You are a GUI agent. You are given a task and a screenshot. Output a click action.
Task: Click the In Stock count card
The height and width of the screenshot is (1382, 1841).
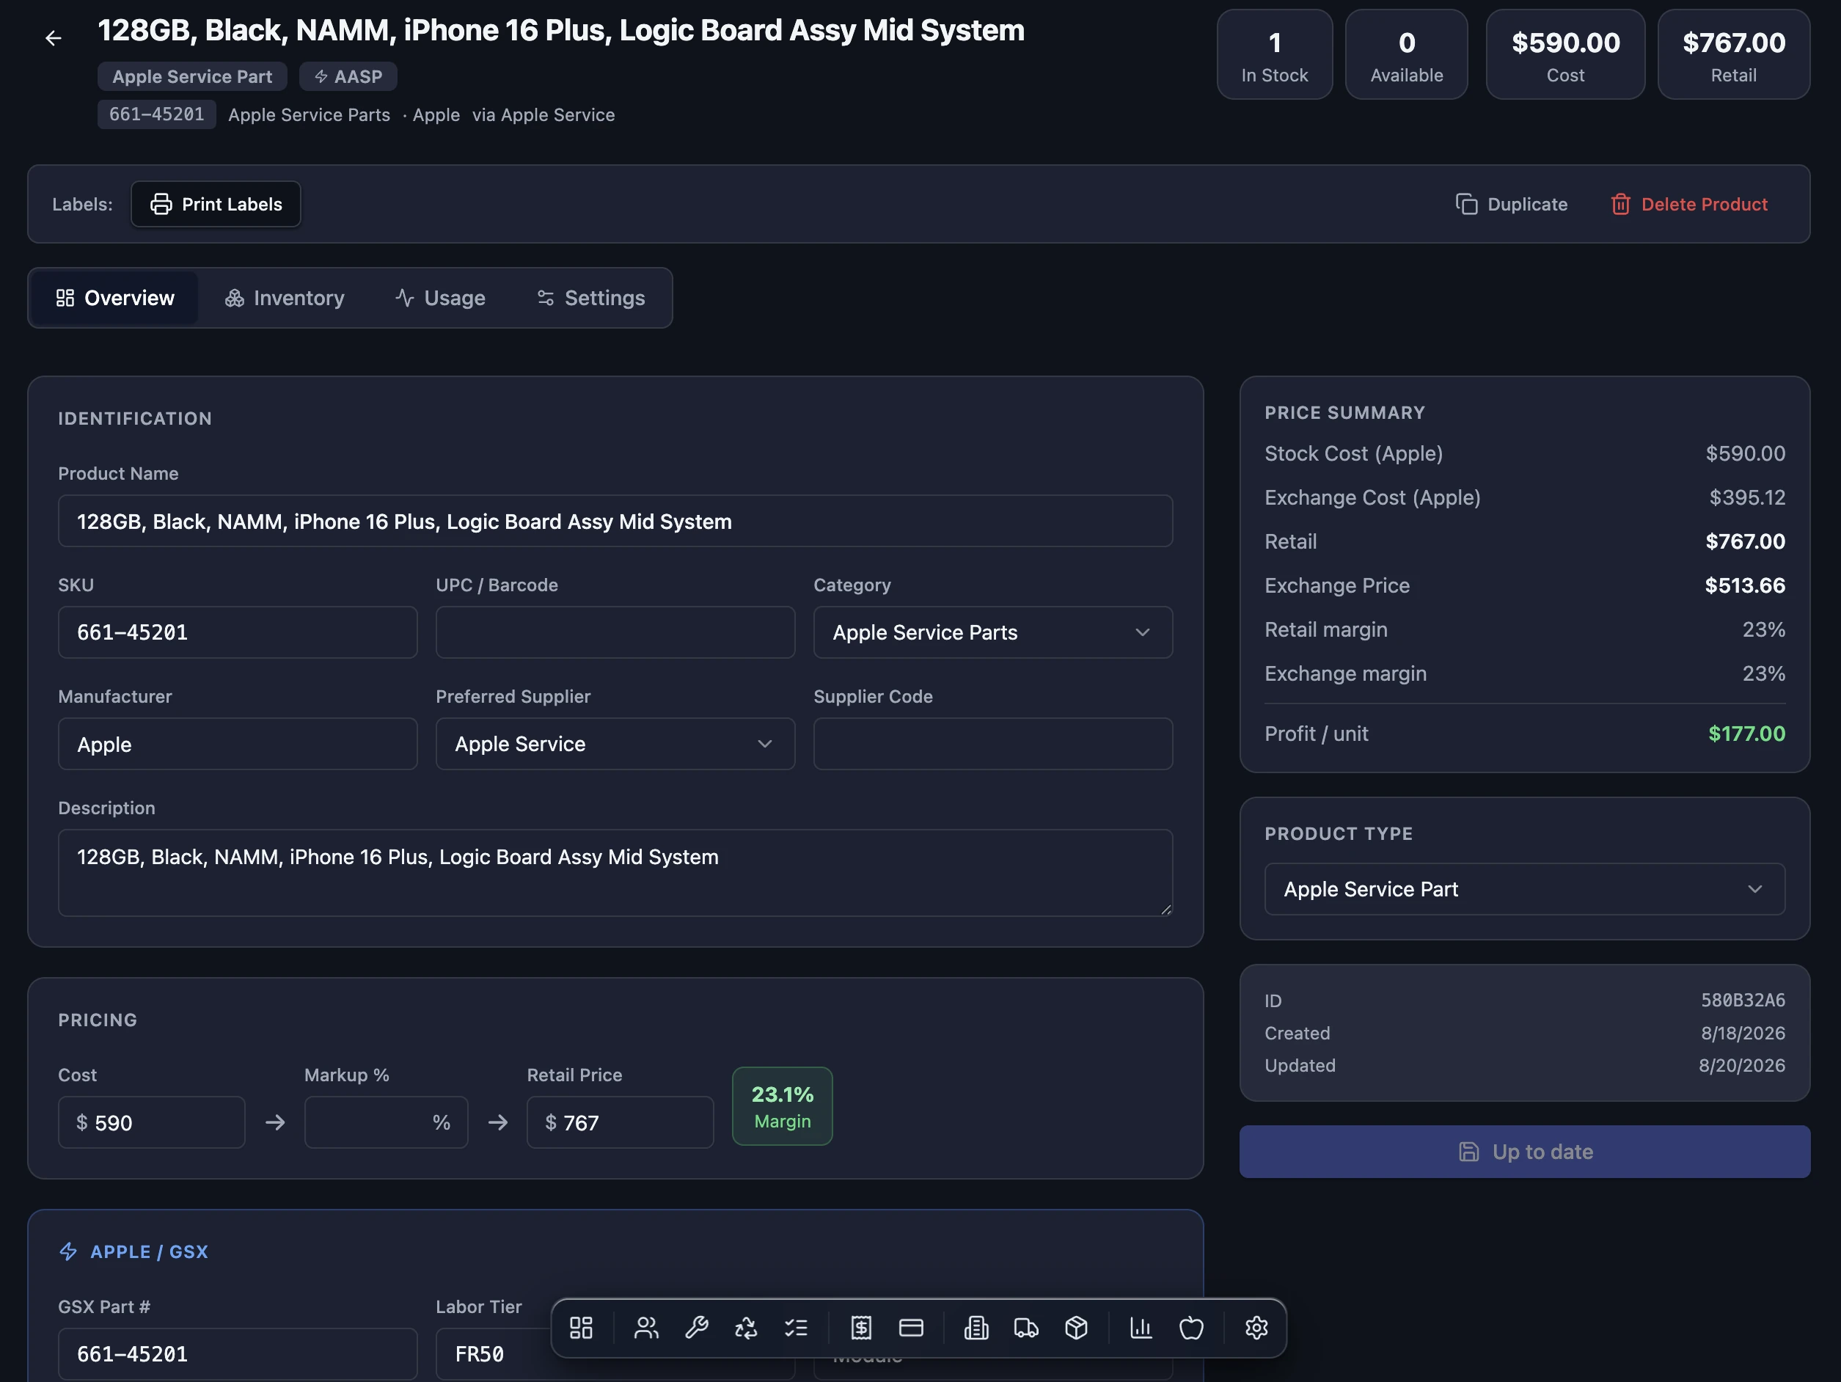1275,55
